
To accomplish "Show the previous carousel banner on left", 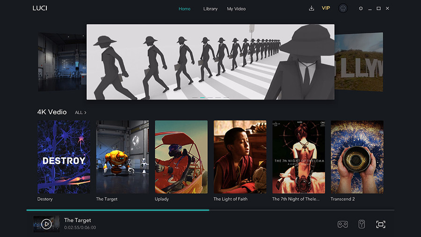I will coord(62,62).
